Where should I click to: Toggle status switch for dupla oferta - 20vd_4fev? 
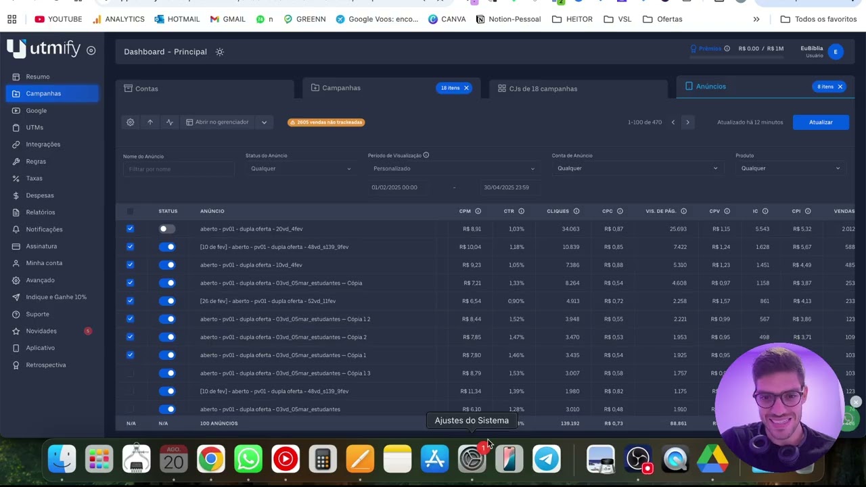click(166, 229)
